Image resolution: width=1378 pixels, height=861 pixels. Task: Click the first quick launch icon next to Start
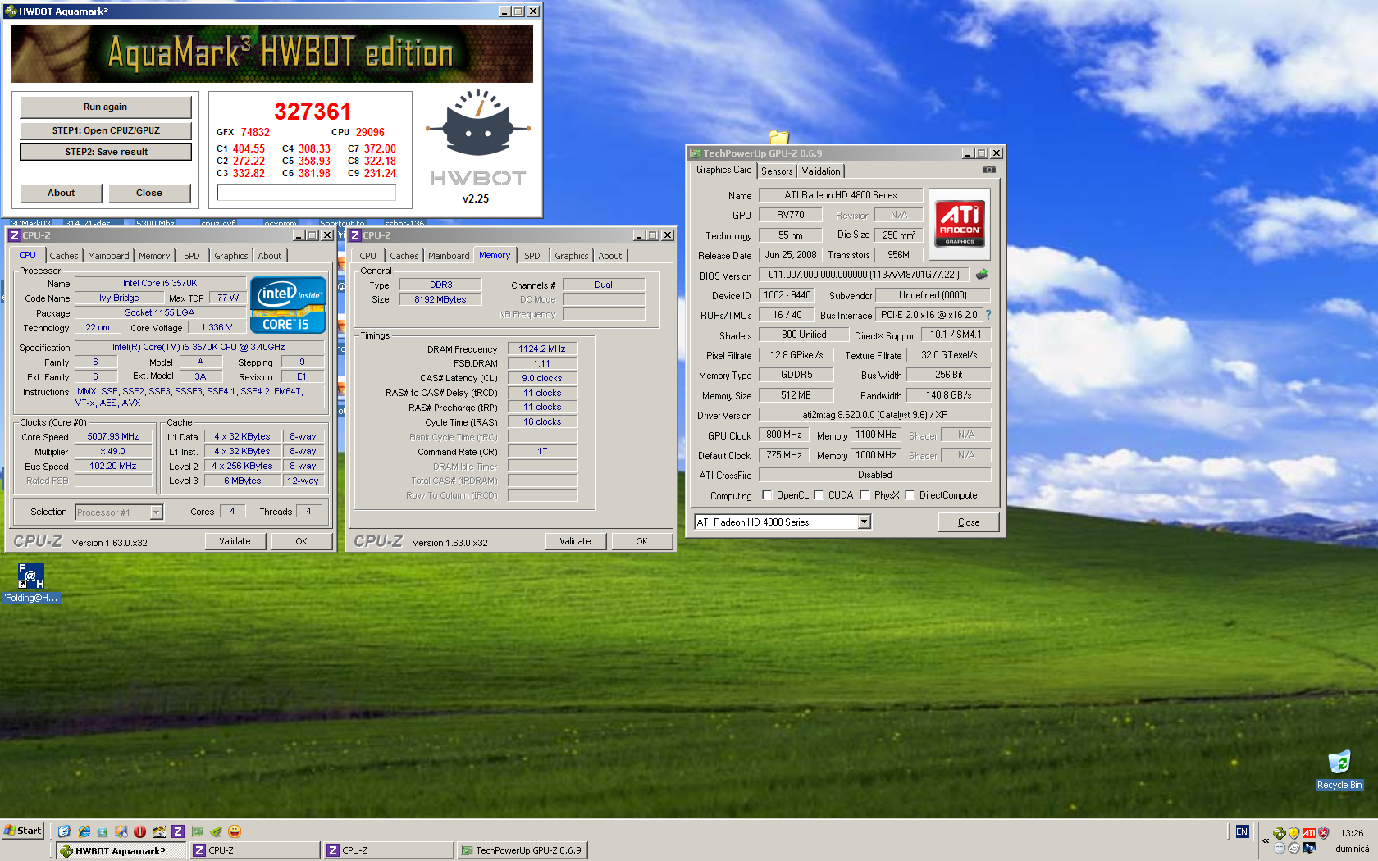pyautogui.click(x=64, y=831)
